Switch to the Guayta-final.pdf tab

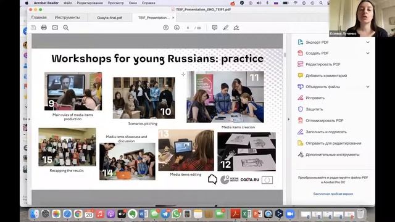pyautogui.click(x=110, y=18)
